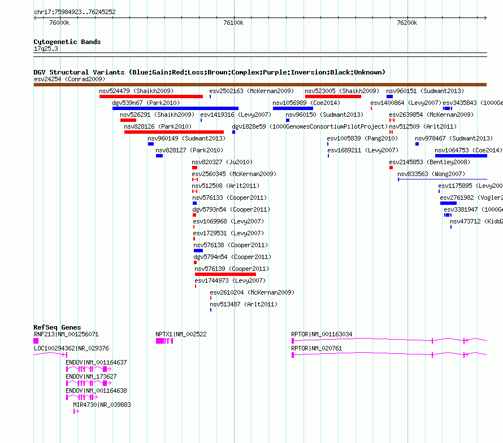Open the RNF213|NM_001256071 gene label
Screen dimensions: 503x443
tap(66, 334)
